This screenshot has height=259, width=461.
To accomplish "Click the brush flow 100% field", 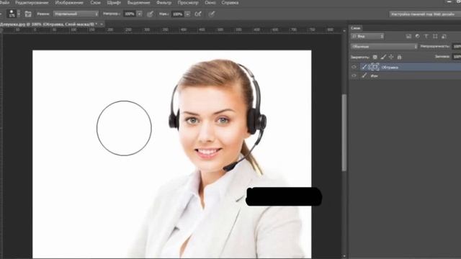I will 178,14.
